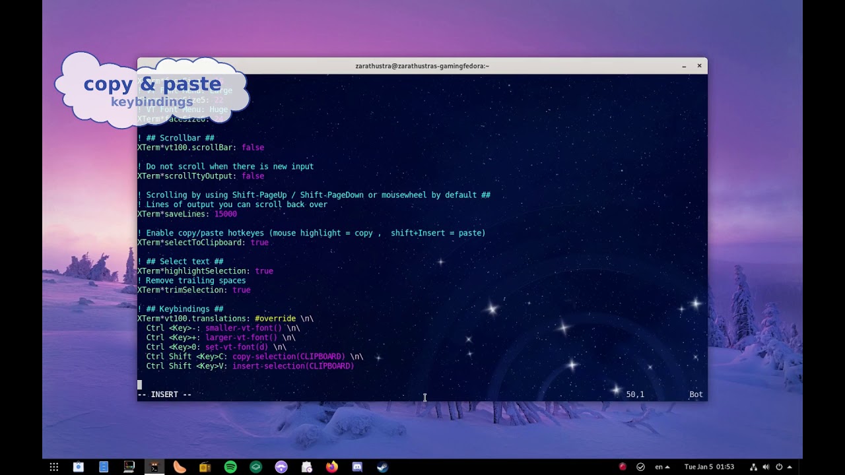Close the terminal window
The width and height of the screenshot is (845, 475).
[699, 66]
